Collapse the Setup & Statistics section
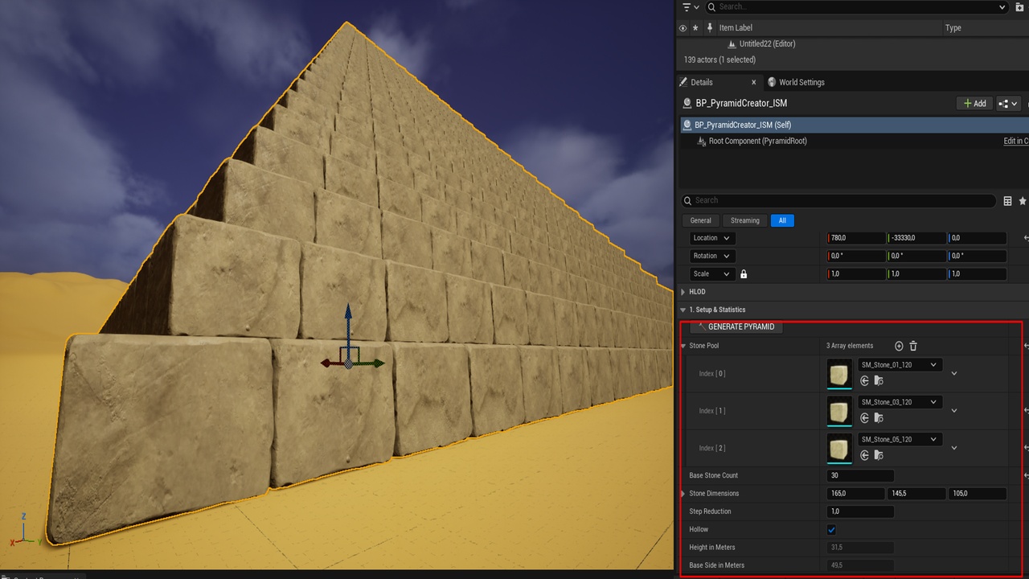This screenshot has width=1029, height=579. pyautogui.click(x=683, y=310)
